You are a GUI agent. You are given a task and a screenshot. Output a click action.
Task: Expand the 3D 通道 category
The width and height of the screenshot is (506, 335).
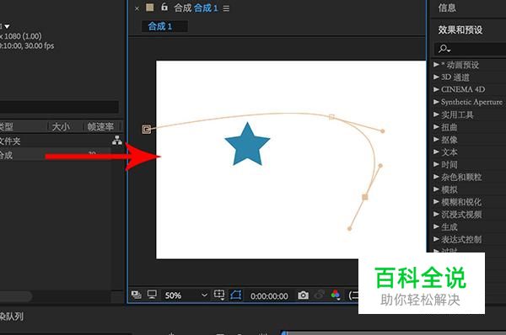coord(436,77)
